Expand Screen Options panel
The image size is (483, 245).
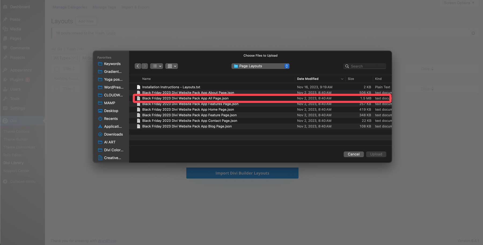(459, 3)
